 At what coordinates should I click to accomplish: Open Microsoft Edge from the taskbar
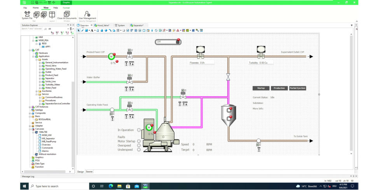(111, 186)
